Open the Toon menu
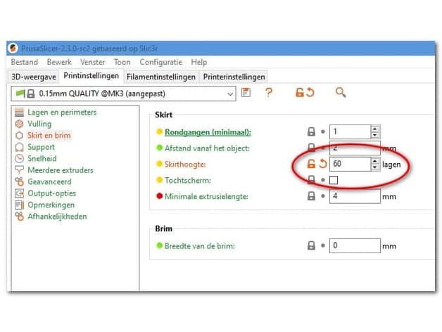442x332 pixels. pyautogui.click(x=122, y=62)
